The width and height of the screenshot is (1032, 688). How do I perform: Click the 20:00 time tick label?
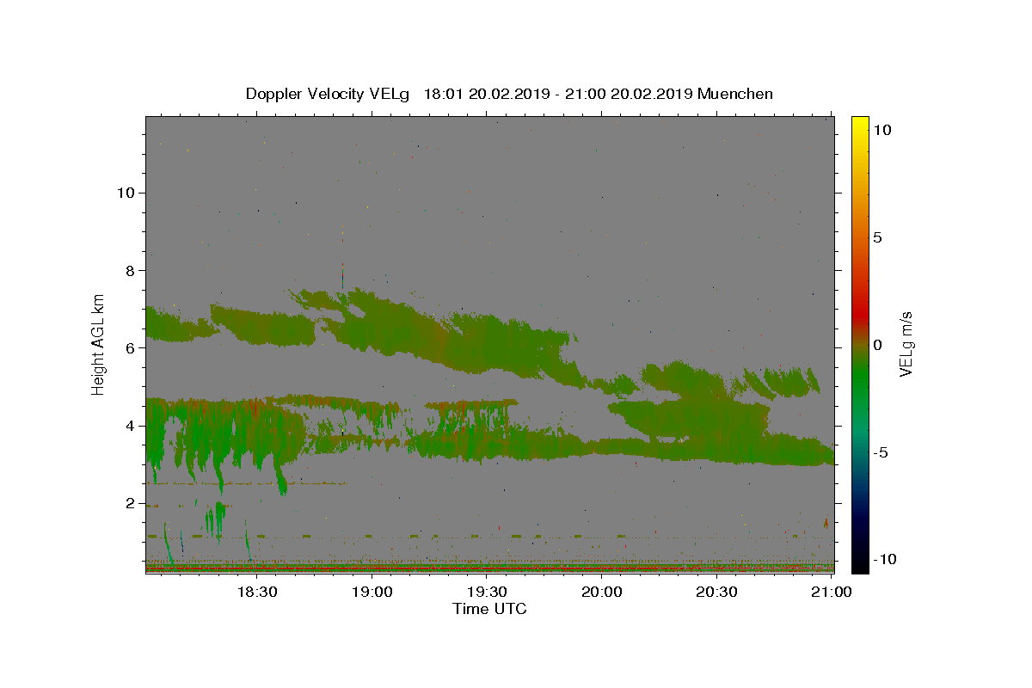(x=602, y=593)
